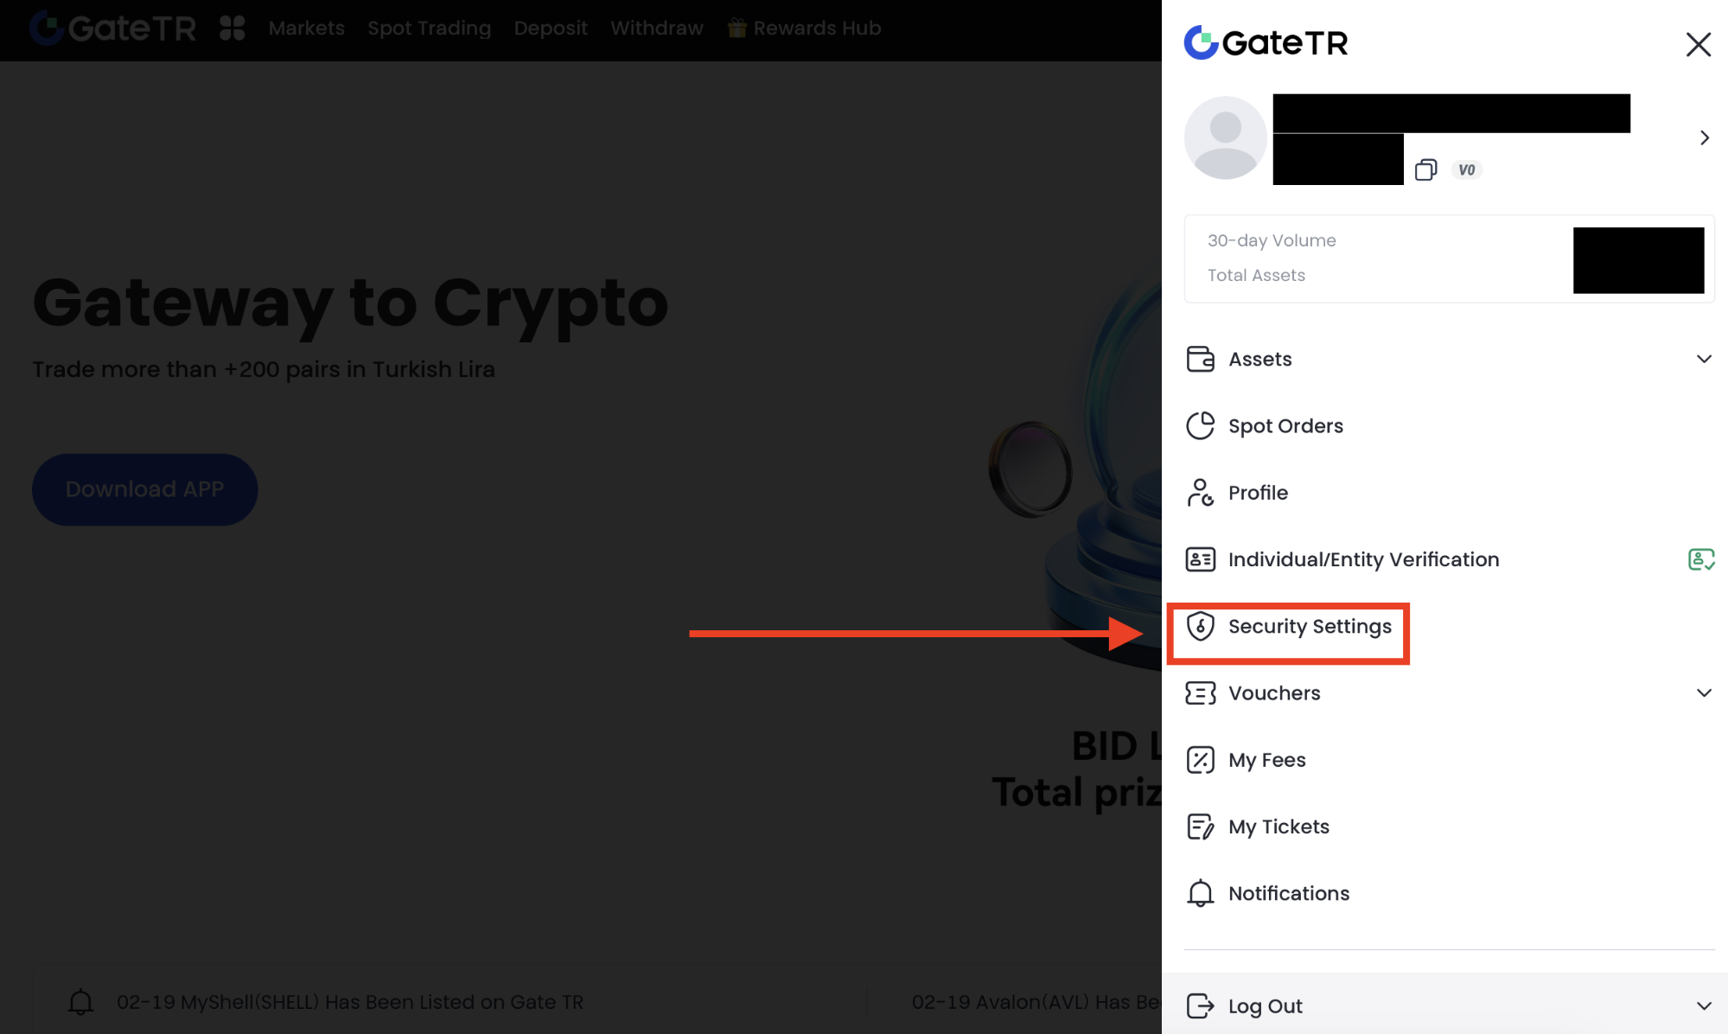Image resolution: width=1728 pixels, height=1034 pixels.
Task: Open account details chevron arrow
Action: point(1704,138)
